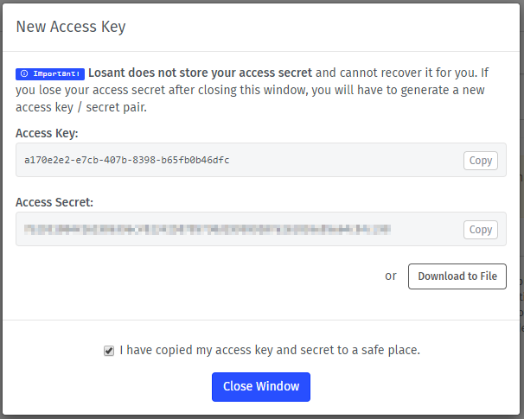Click the a170e2e2 key string text
524x419 pixels.
click(x=126, y=160)
